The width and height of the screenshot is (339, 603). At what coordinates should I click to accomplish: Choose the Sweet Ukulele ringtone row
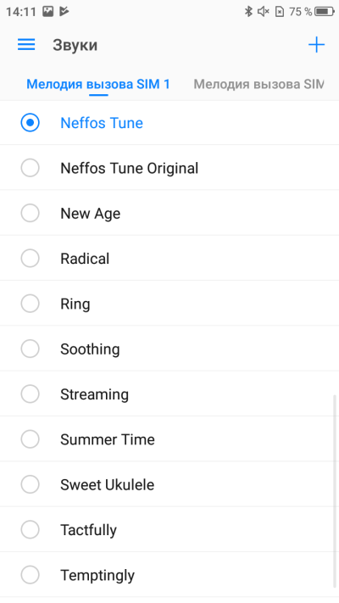click(x=169, y=484)
